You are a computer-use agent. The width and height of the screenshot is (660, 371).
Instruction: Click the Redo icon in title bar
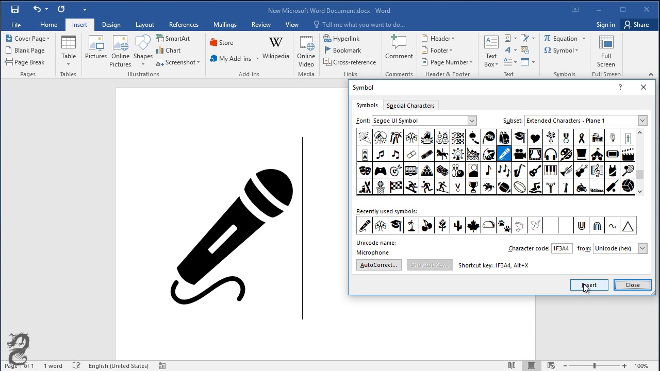click(x=61, y=9)
